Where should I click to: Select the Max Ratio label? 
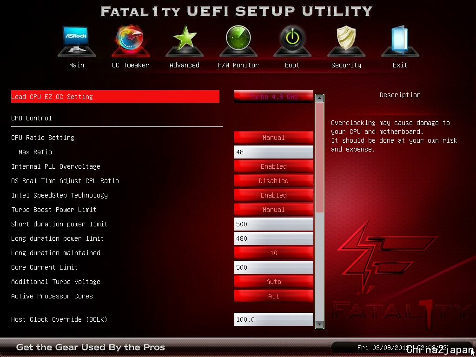click(x=35, y=152)
